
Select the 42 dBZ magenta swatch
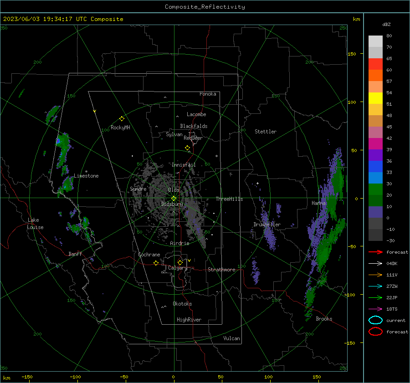(x=375, y=144)
